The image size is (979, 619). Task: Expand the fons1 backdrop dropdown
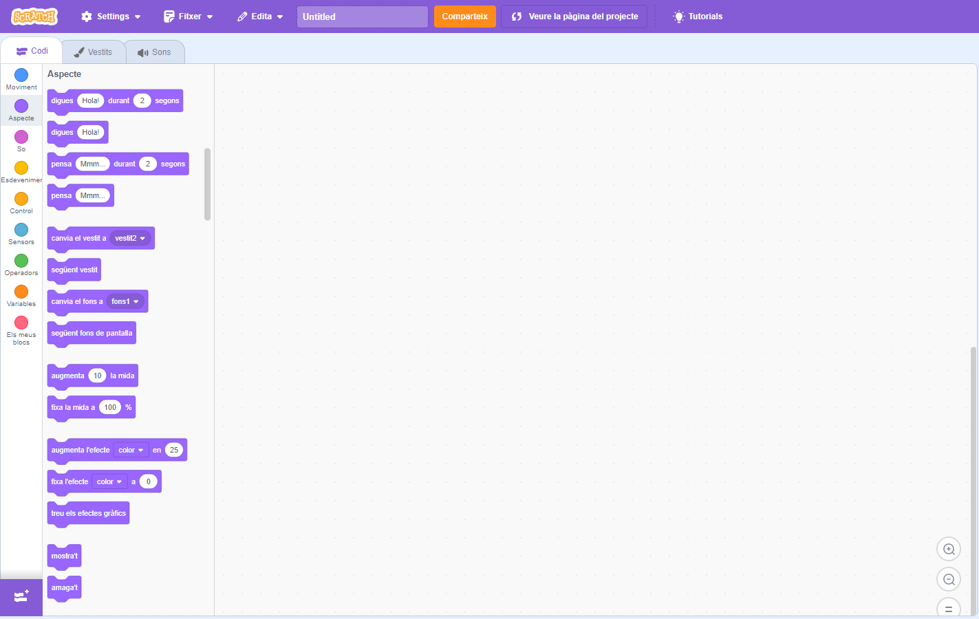[125, 302]
